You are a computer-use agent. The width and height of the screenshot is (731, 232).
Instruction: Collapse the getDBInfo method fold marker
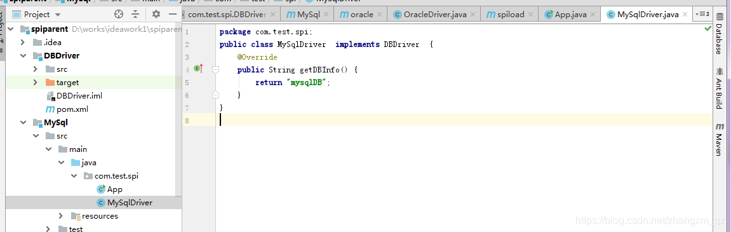(215, 69)
